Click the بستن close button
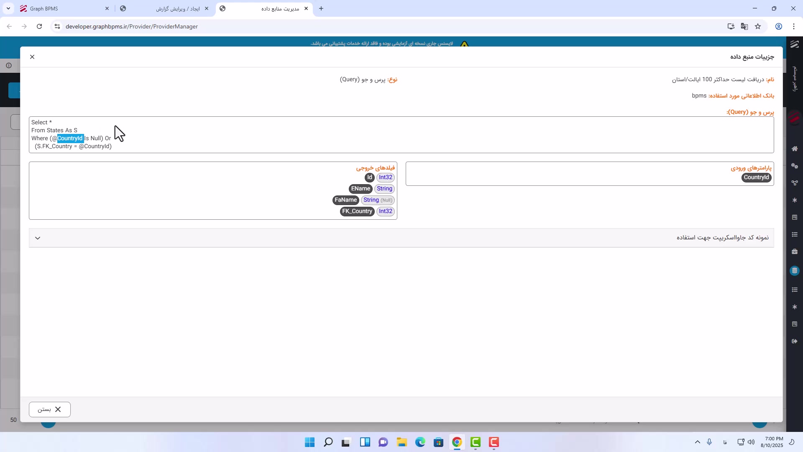The height and width of the screenshot is (452, 803). [50, 409]
